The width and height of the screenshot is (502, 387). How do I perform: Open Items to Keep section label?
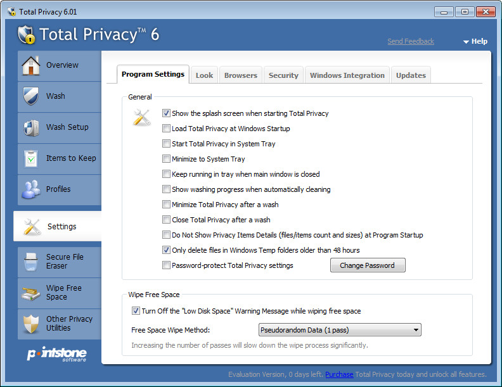click(x=71, y=158)
